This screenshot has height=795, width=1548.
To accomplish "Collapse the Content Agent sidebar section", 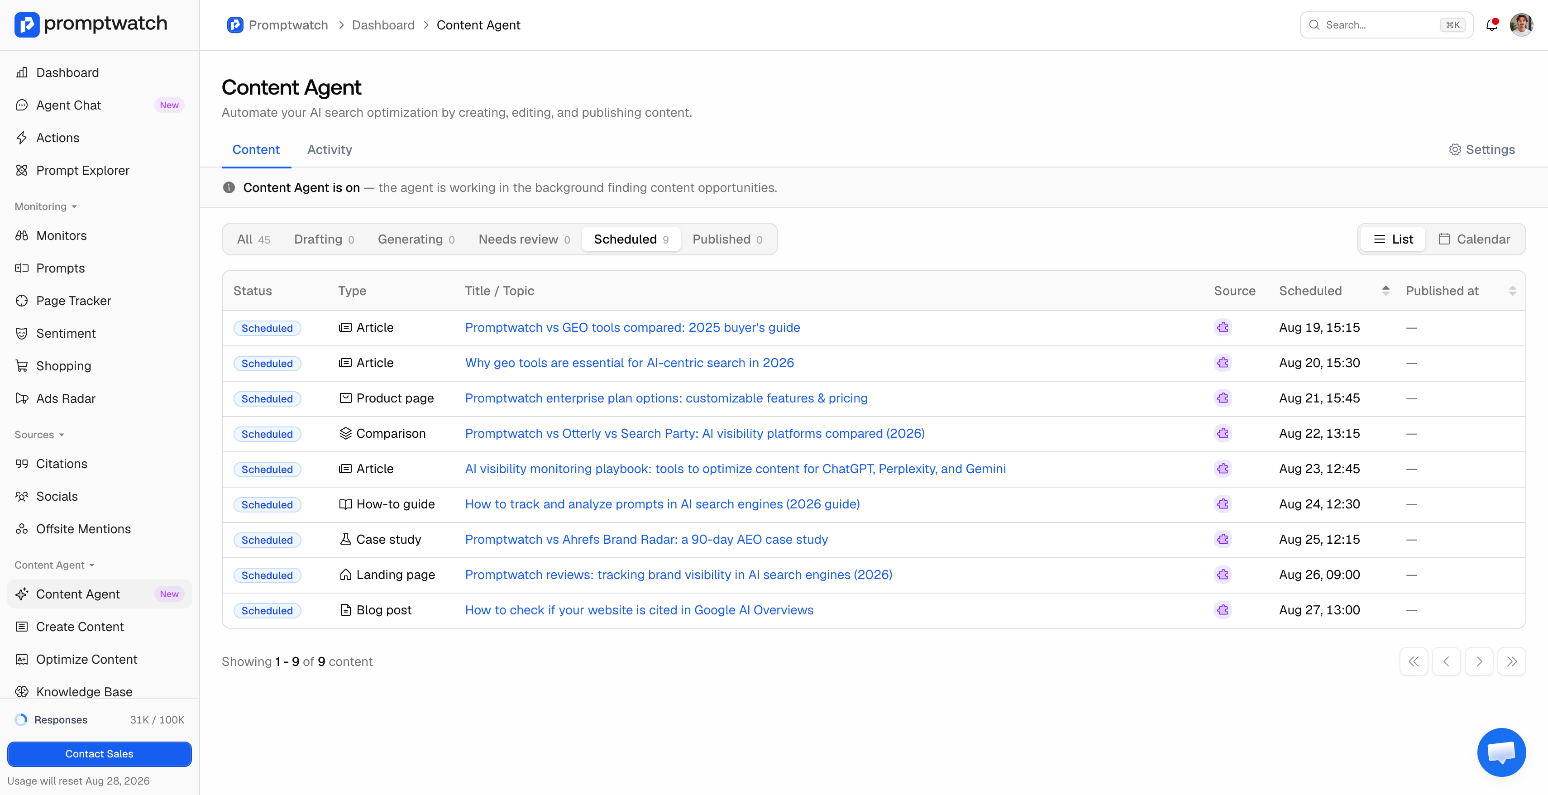I will (x=55, y=565).
